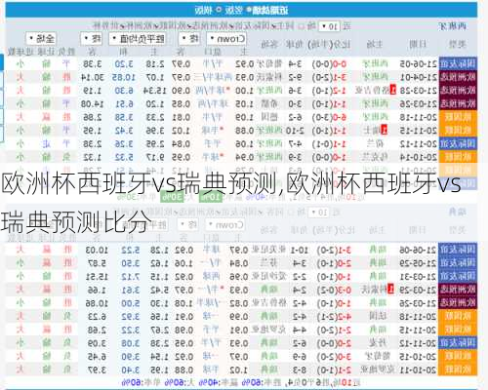Click the red card badge on Sweden 21-03-29 row
Image resolution: width=488 pixels, height=390 pixels.
[x=390, y=289]
